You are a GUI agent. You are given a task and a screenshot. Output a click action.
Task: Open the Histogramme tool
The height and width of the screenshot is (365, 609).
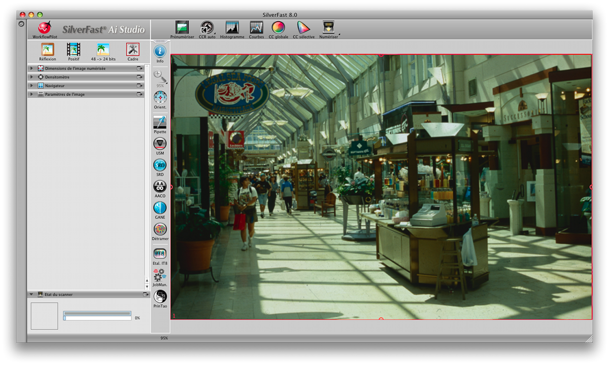(232, 27)
